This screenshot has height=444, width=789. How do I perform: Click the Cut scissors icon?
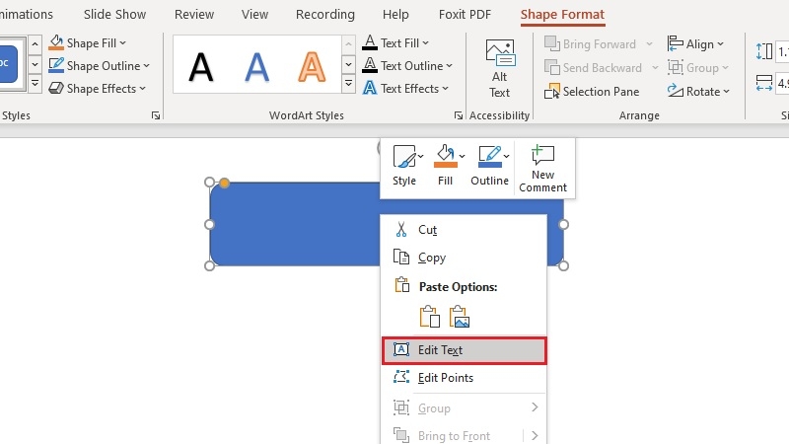pyautogui.click(x=401, y=230)
